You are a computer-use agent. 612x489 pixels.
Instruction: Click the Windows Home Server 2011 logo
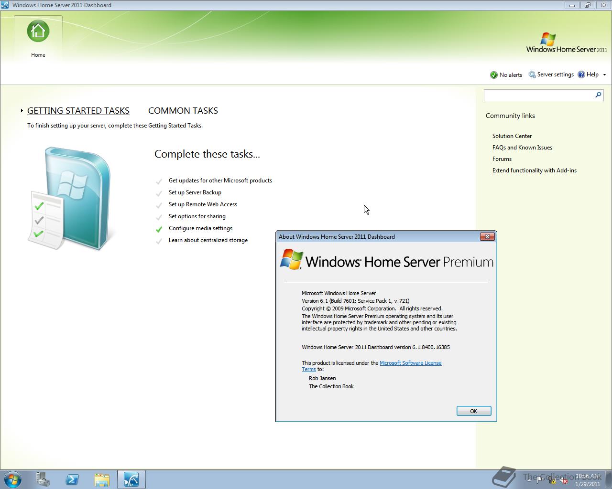567,42
